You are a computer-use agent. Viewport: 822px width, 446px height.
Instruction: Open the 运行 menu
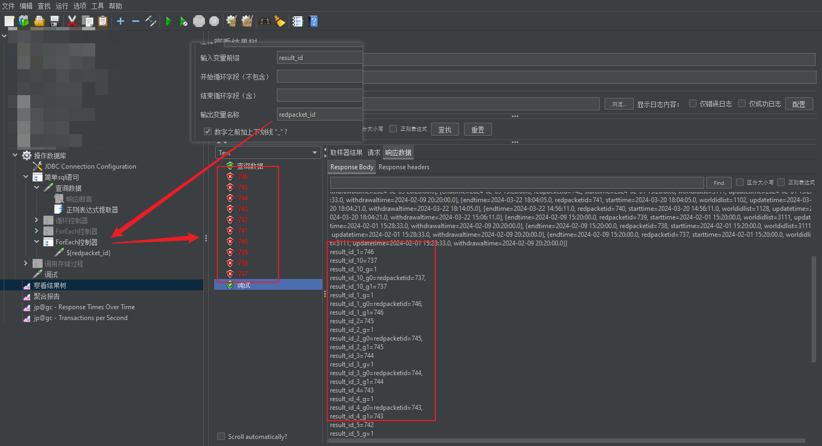62,6
